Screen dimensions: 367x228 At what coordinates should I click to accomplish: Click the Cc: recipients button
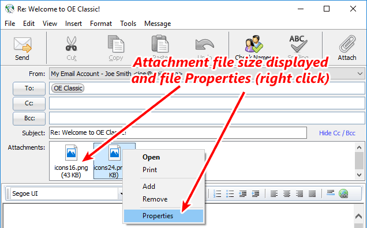pos(29,103)
